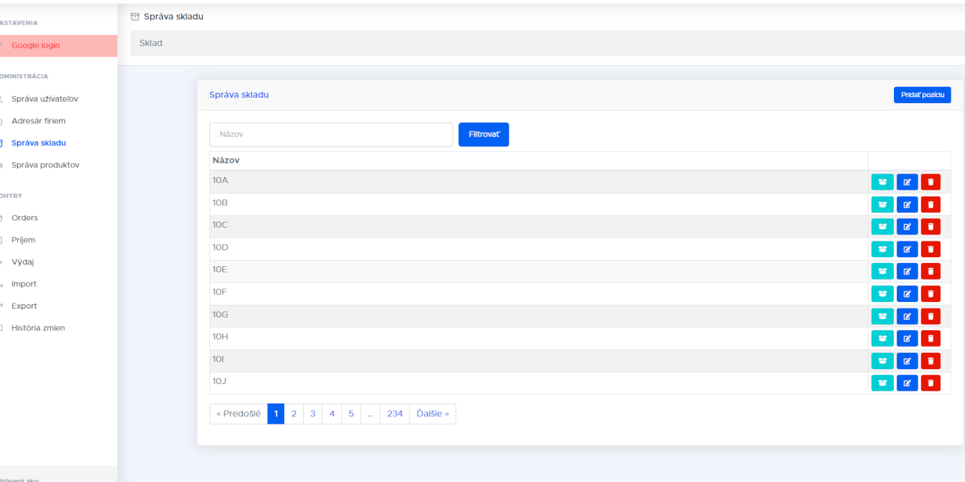Open the teal box icon for row 10D

(882, 249)
